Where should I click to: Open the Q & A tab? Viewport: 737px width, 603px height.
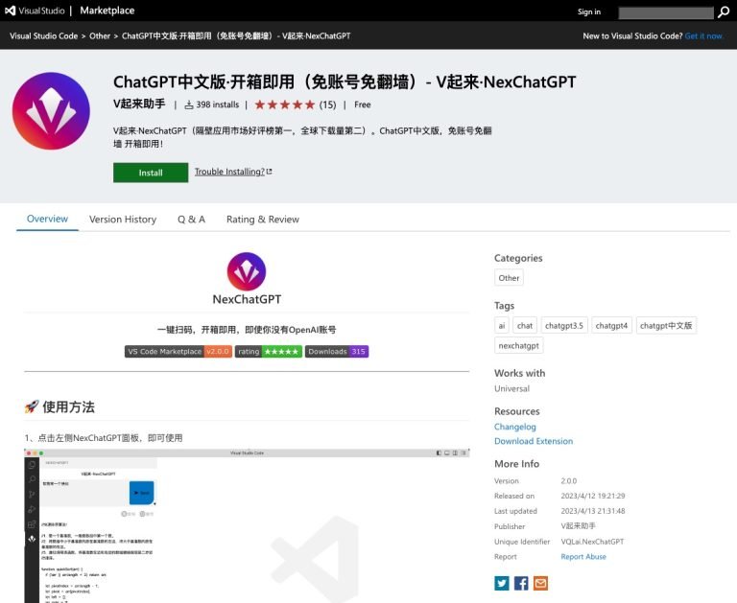[x=191, y=220]
